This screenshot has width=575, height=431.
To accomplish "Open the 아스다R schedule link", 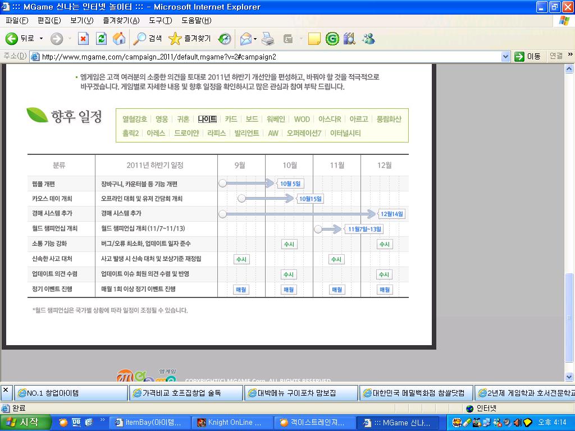I will (330, 119).
